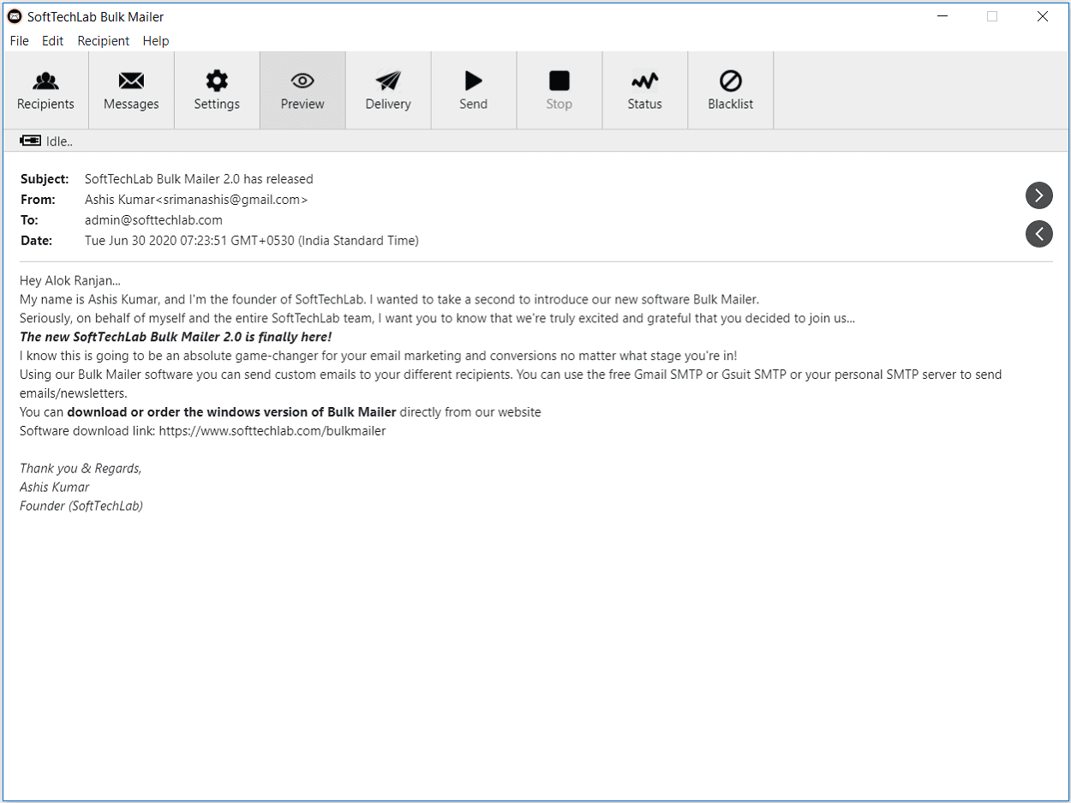Viewport: 1071px width, 803px height.
Task: Click the window title 'SoftTechLab Bulk Mailer'
Action: [96, 16]
